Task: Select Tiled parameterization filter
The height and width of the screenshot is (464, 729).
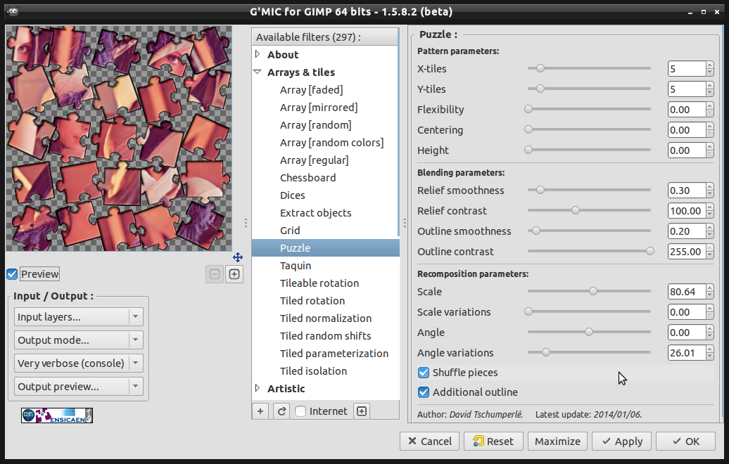Action: pyautogui.click(x=334, y=354)
